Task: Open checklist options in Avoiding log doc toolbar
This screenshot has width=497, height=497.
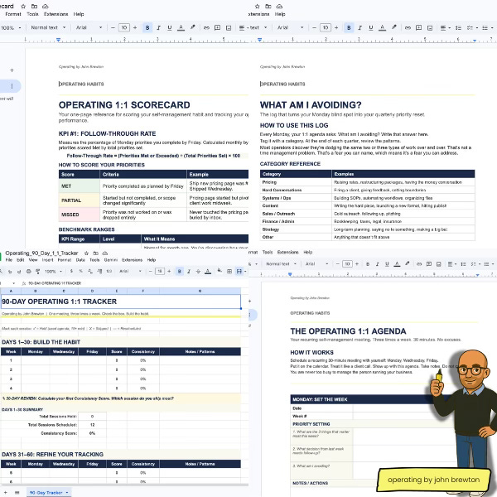Action: tap(471, 28)
